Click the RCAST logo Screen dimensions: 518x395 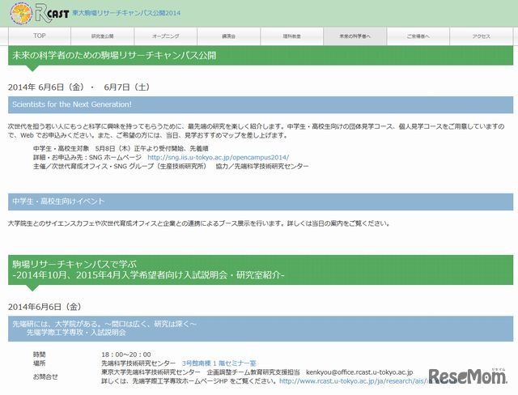52,13
